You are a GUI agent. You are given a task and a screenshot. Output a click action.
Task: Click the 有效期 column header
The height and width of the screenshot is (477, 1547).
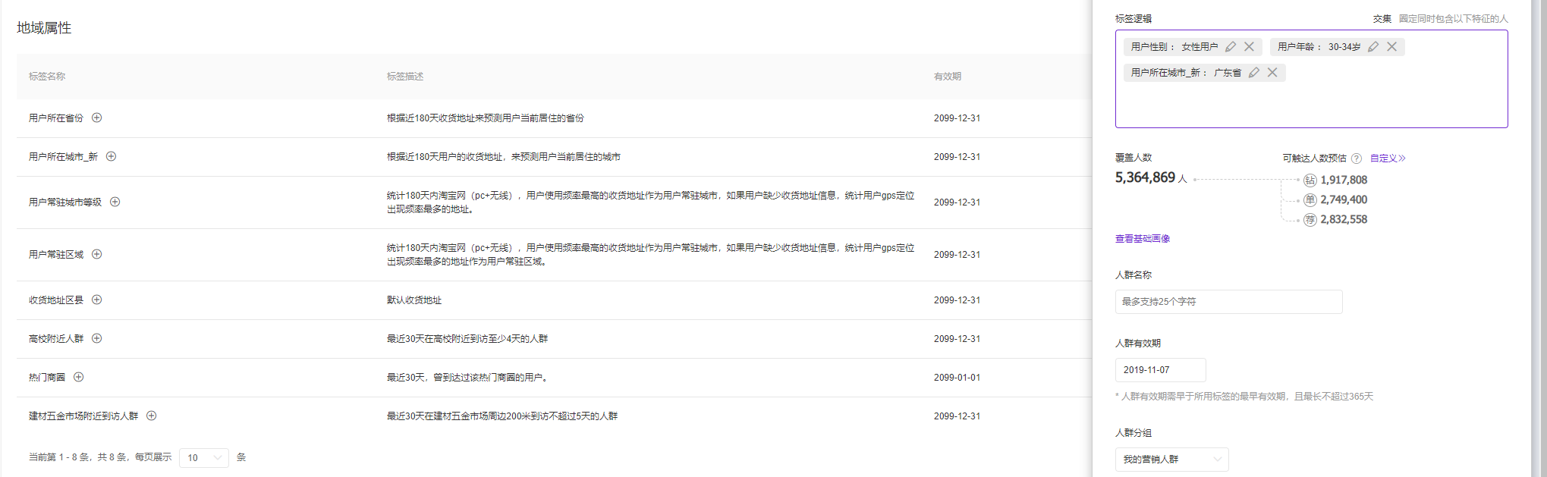pyautogui.click(x=948, y=77)
